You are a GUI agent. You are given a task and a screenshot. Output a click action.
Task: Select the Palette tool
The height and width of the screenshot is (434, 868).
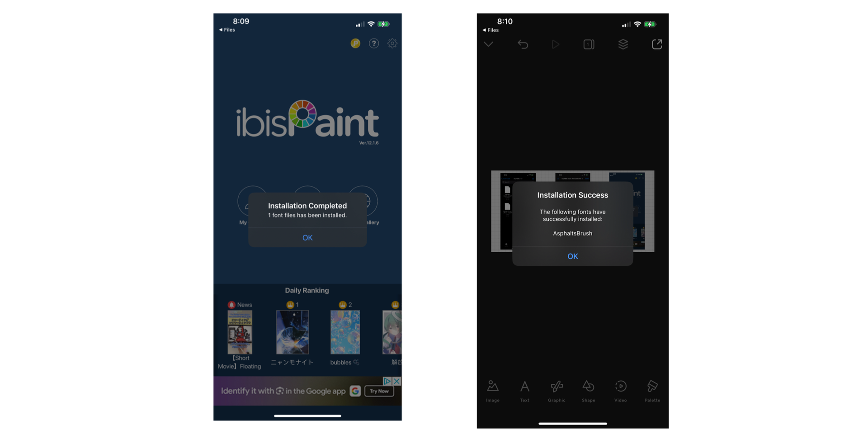(652, 391)
